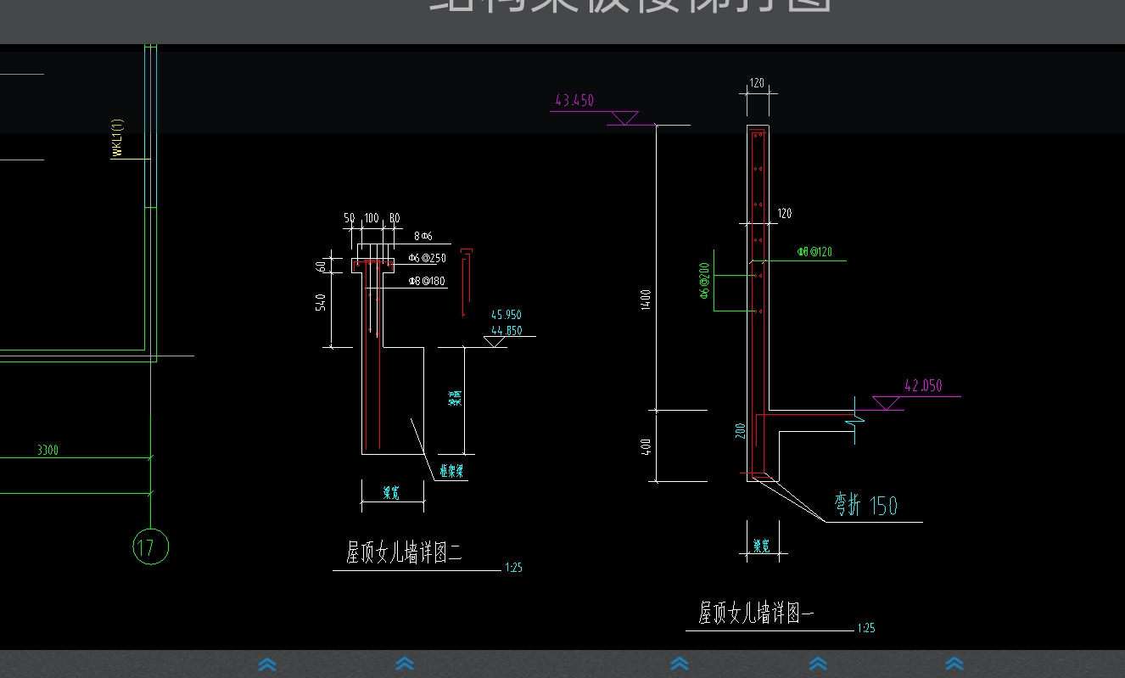Click '梁宽' label under detail two

391,494
